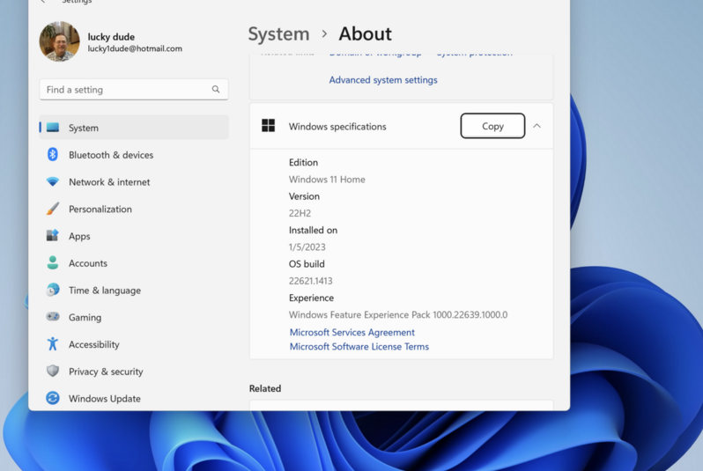Go to Privacy & security
Viewport: 703px width, 471px height.
[x=134, y=372]
